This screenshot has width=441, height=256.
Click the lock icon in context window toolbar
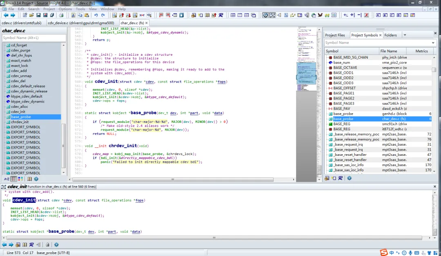tap(47, 245)
